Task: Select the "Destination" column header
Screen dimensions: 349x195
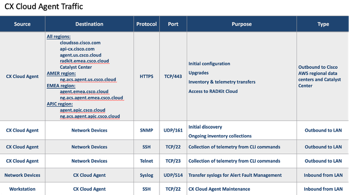Action: point(89,24)
